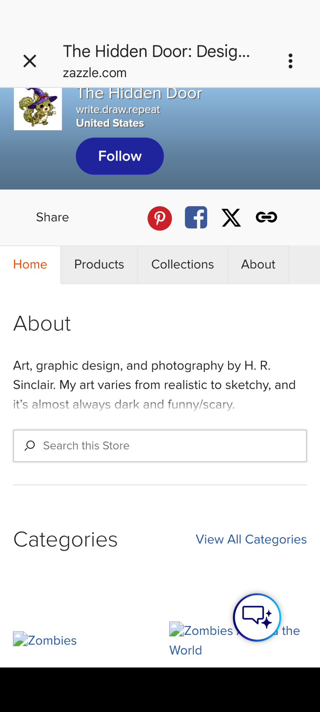Open the Collections tab
The height and width of the screenshot is (712, 320).
click(183, 264)
